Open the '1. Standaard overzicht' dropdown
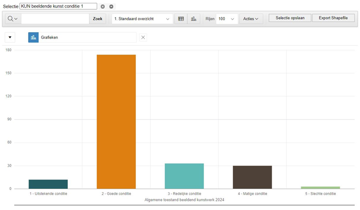 (142, 19)
